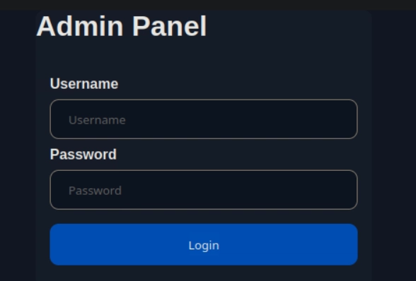The image size is (416, 281).
Task: Click the word Admin in the heading
Action: 79,26
